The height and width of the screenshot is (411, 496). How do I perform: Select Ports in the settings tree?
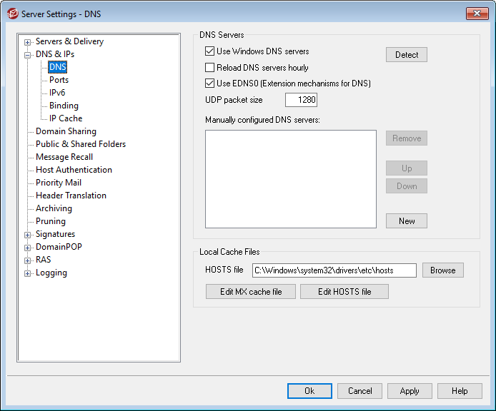pyautogui.click(x=59, y=80)
